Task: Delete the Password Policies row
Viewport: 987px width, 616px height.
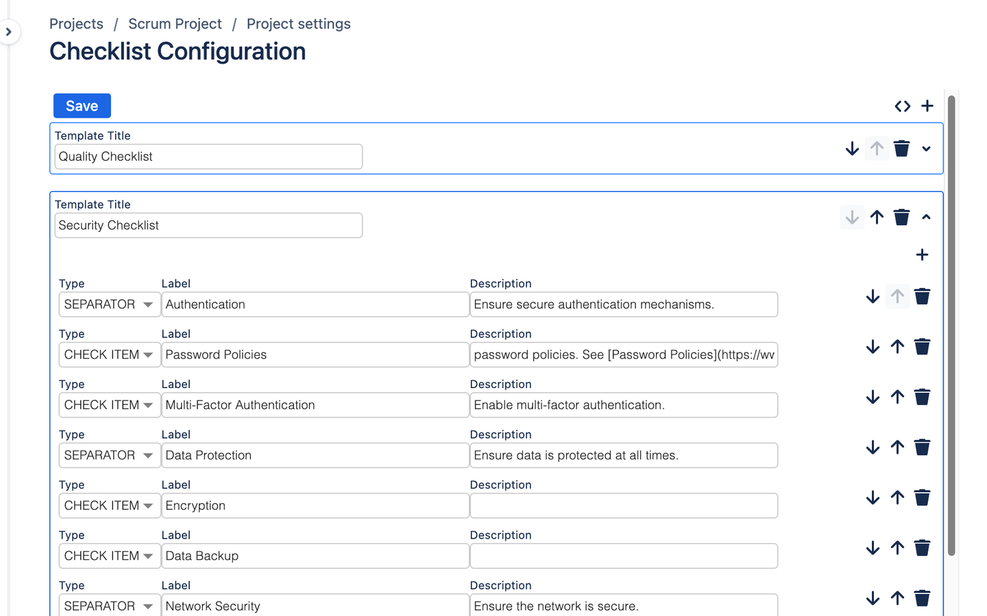Action: pos(922,347)
